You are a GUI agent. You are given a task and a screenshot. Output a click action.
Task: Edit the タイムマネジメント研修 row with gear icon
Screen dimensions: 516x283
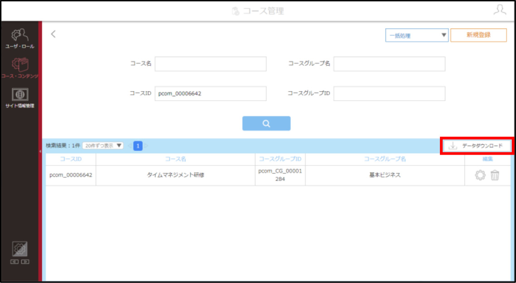point(480,175)
